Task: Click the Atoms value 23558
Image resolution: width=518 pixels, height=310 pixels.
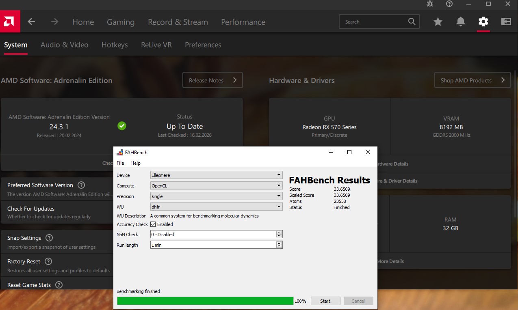Action: (x=340, y=201)
